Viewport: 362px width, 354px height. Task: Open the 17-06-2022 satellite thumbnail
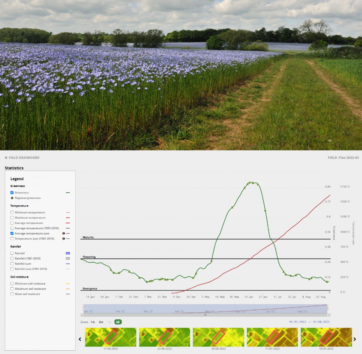click(x=110, y=337)
